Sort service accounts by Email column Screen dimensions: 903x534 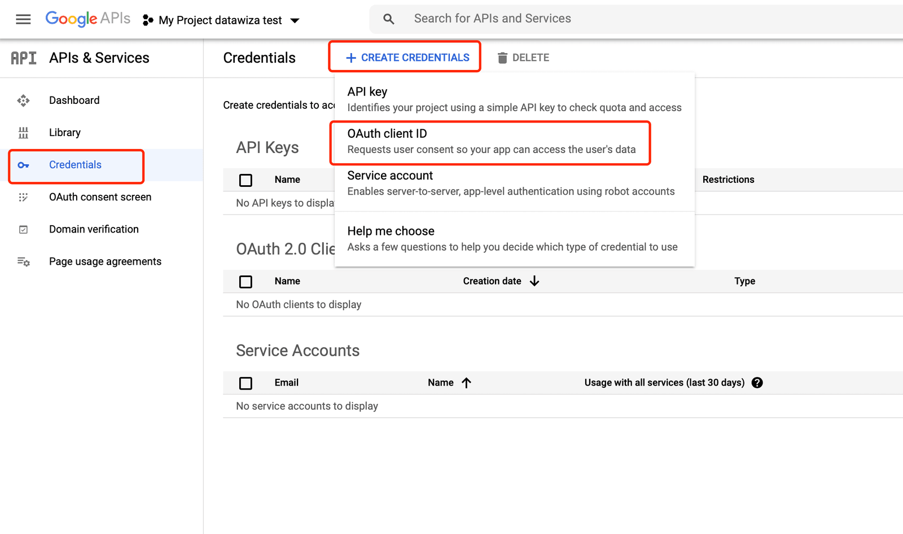(x=287, y=383)
